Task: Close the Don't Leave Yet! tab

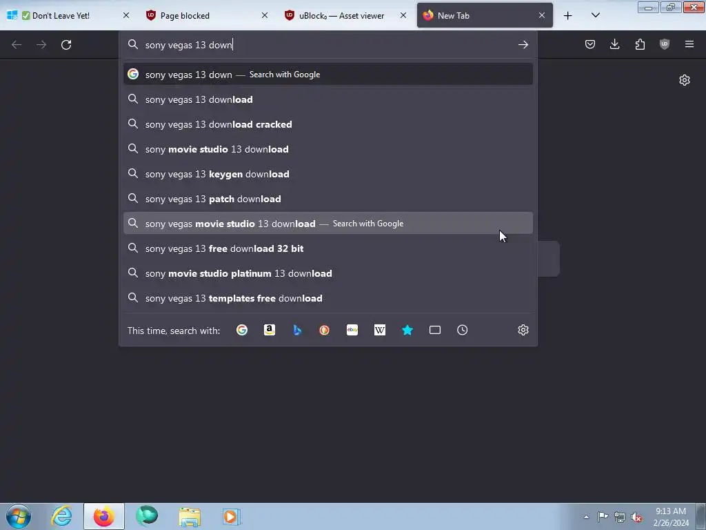Action: [126, 15]
